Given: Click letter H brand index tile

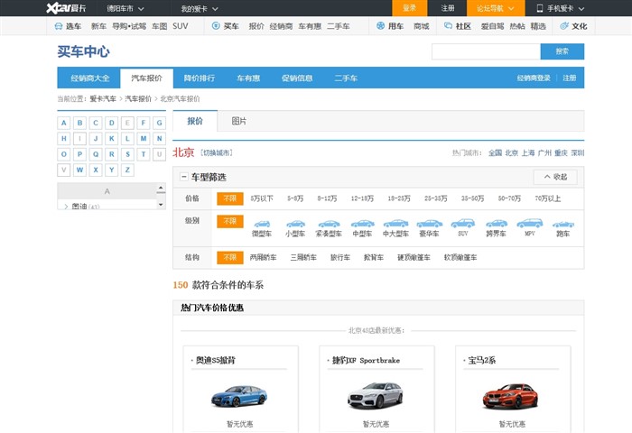Looking at the screenshot, I should pyautogui.click(x=64, y=139).
